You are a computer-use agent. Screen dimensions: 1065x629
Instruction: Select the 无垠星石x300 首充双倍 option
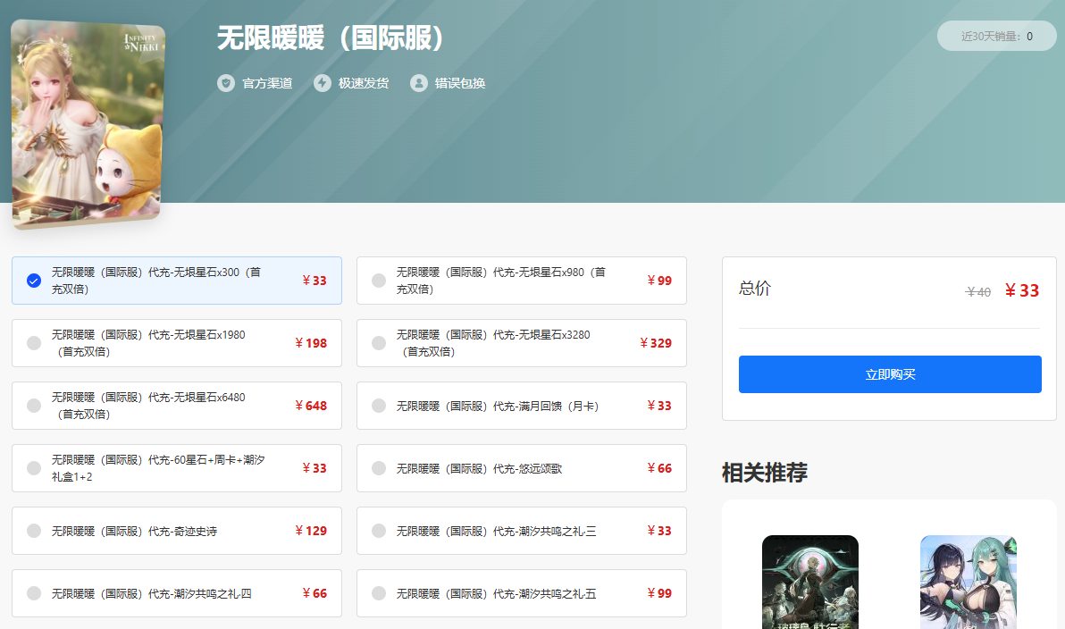point(177,281)
